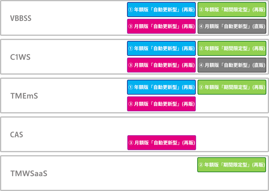Viewport: 269px width, 191px height.
Task: Choose C1WS pink ③月額版「自動更新型」(再販) button
Action: tap(161, 65)
